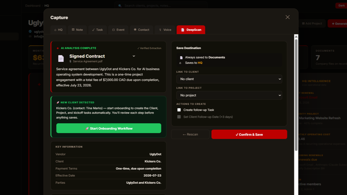Expand the Signed Contract type chevron
The width and height of the screenshot is (347, 195).
pyautogui.click(x=134, y=56)
